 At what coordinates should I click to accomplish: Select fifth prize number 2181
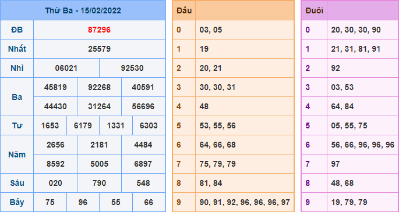pos(99,145)
